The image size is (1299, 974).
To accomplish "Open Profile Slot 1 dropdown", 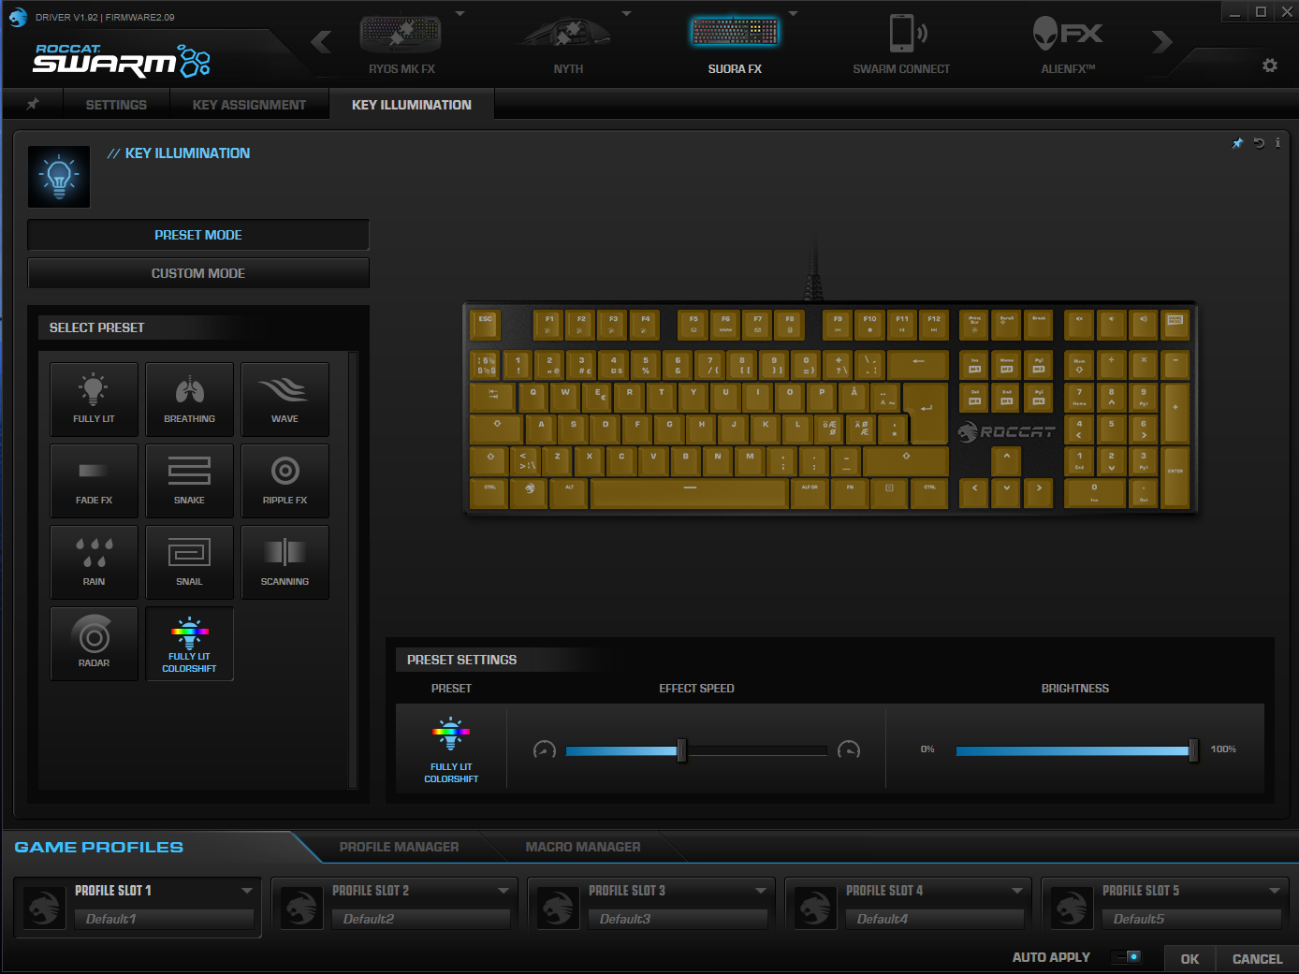I will point(247,891).
